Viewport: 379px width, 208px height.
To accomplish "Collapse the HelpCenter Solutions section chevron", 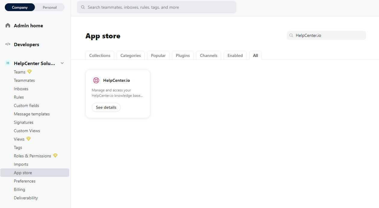I will 62,63.
